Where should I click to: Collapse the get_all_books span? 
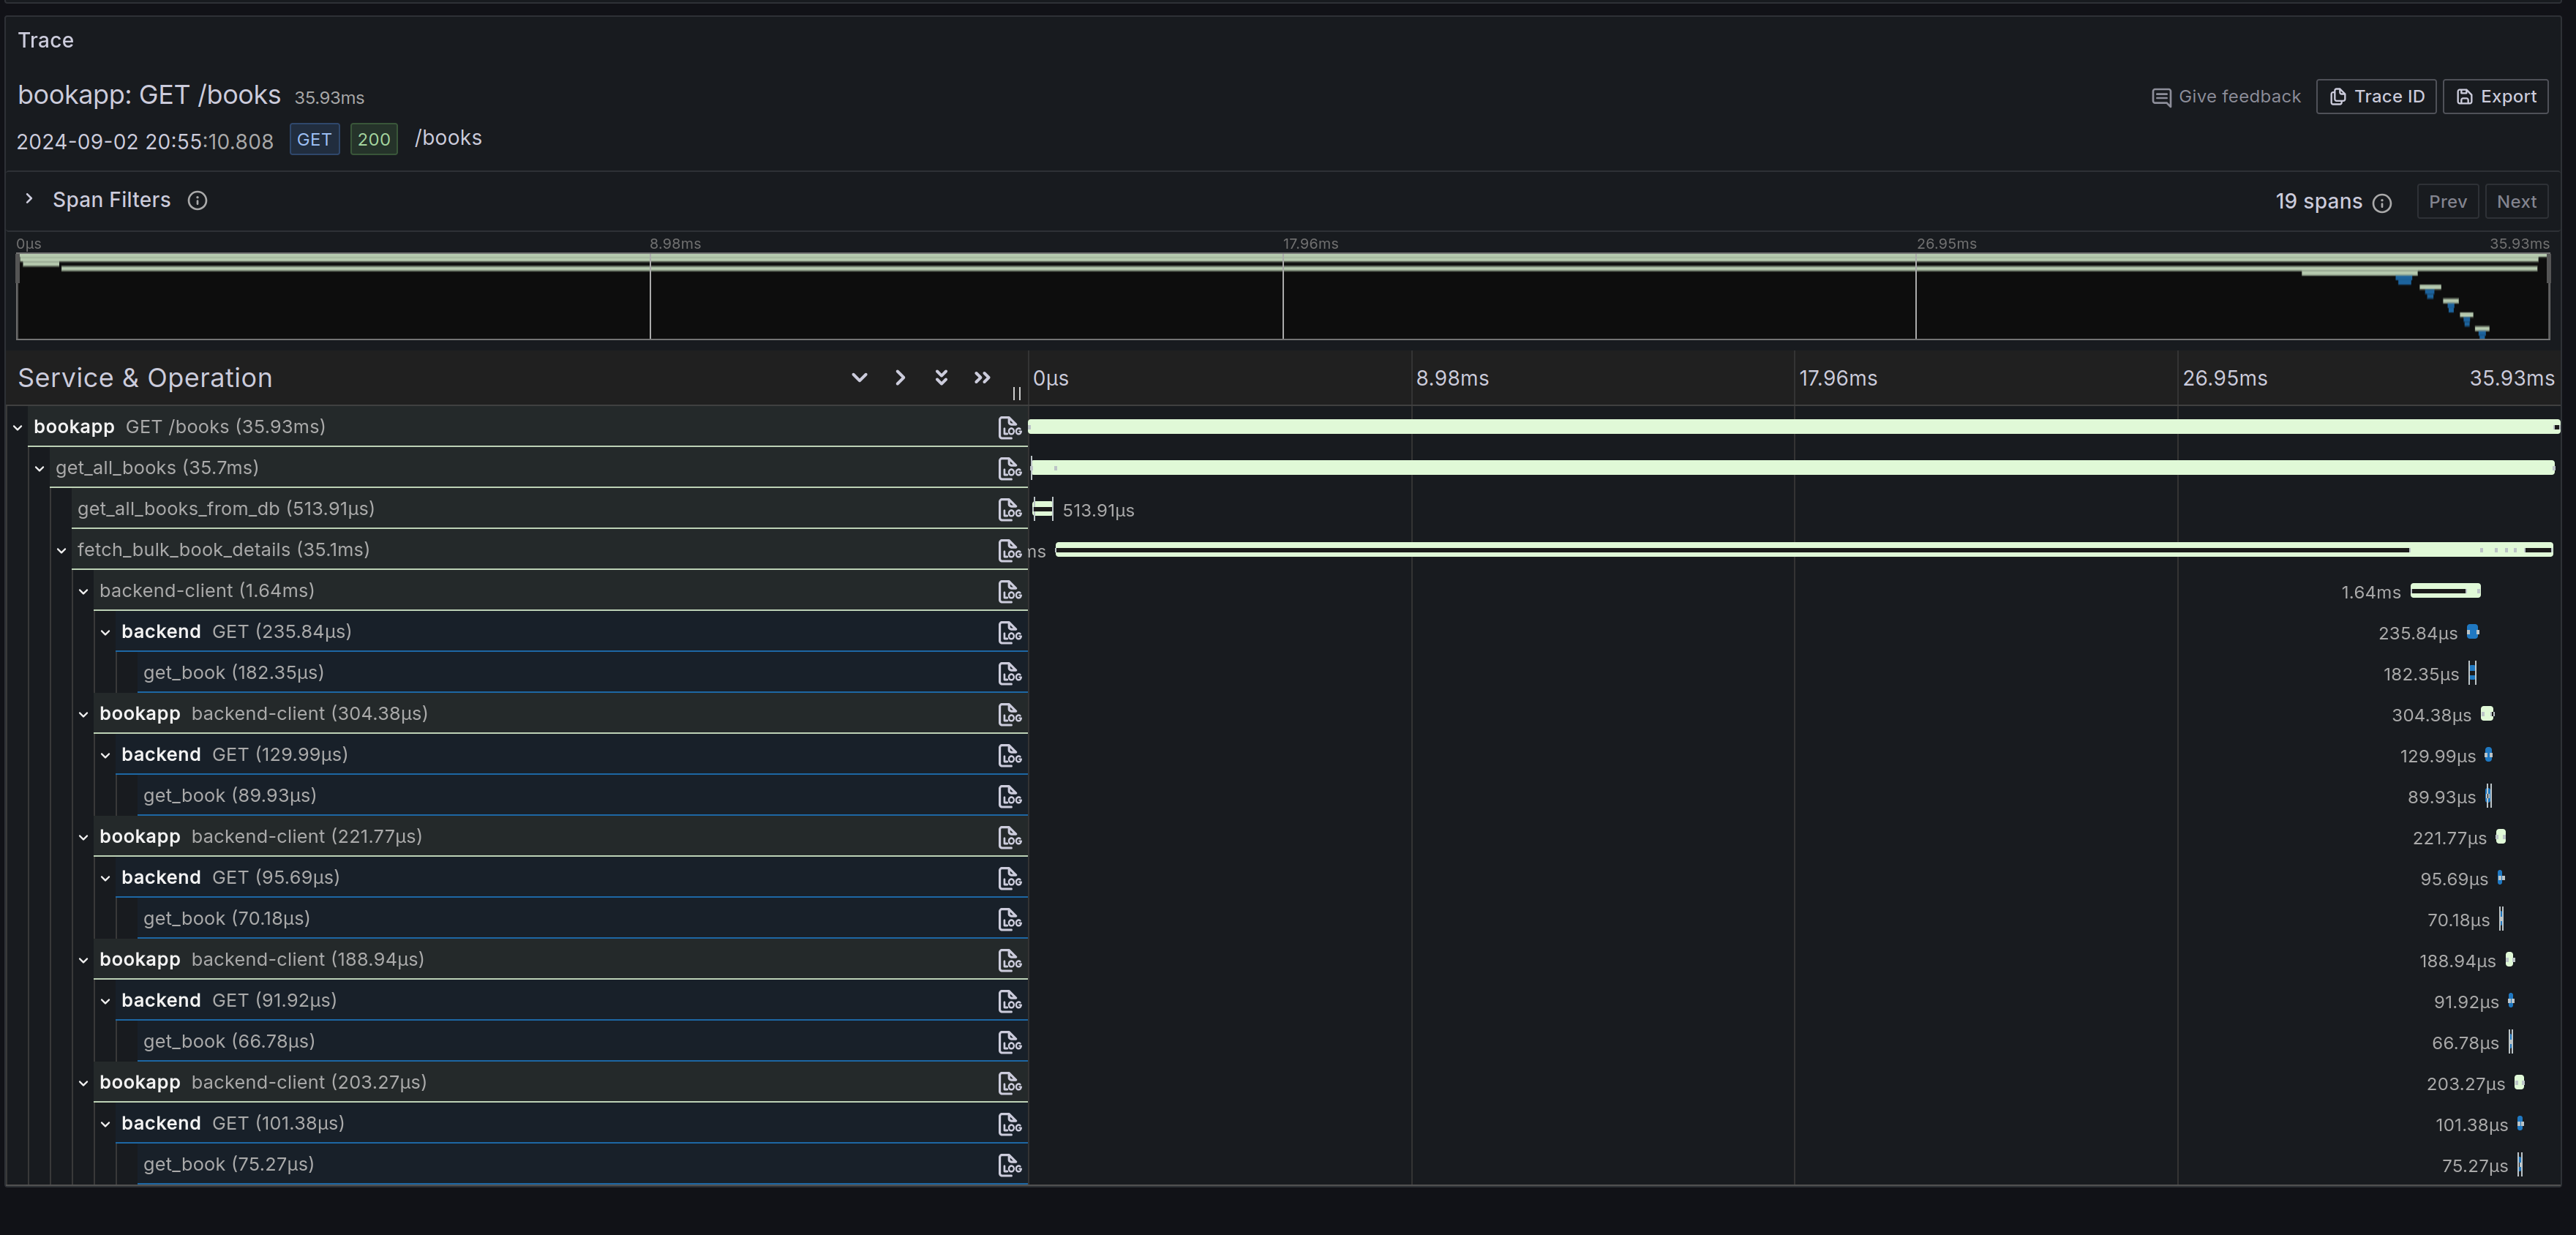point(40,469)
